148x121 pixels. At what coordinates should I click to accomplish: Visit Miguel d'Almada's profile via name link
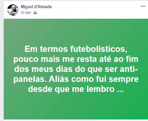[x=36, y=7]
